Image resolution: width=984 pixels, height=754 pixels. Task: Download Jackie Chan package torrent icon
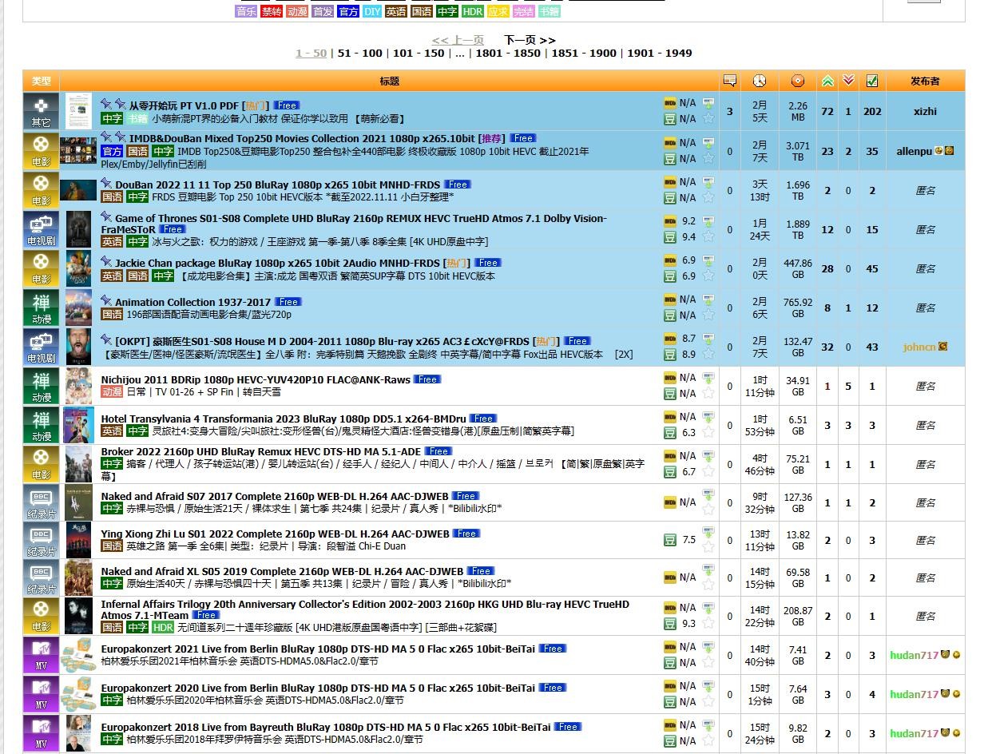pos(708,260)
